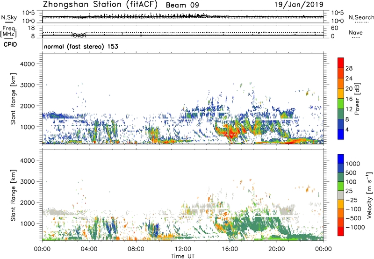The image size is (374, 259).
Task: Click the '16:00' time tick label
Action: point(230,249)
